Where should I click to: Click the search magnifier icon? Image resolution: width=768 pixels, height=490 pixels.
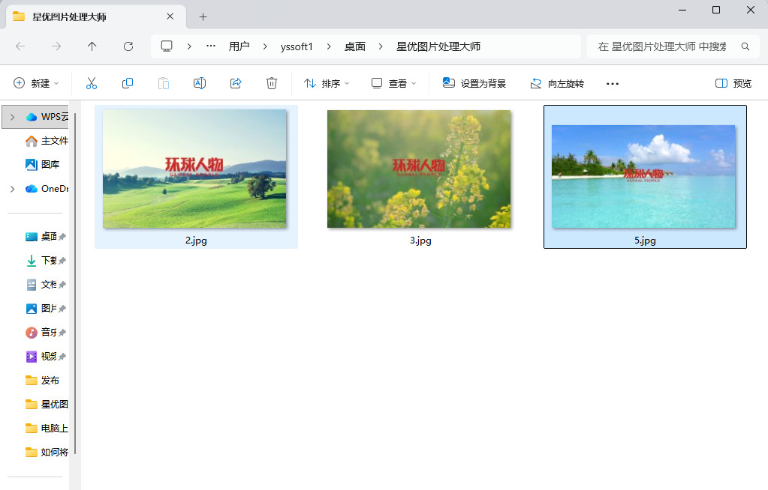pyautogui.click(x=745, y=46)
